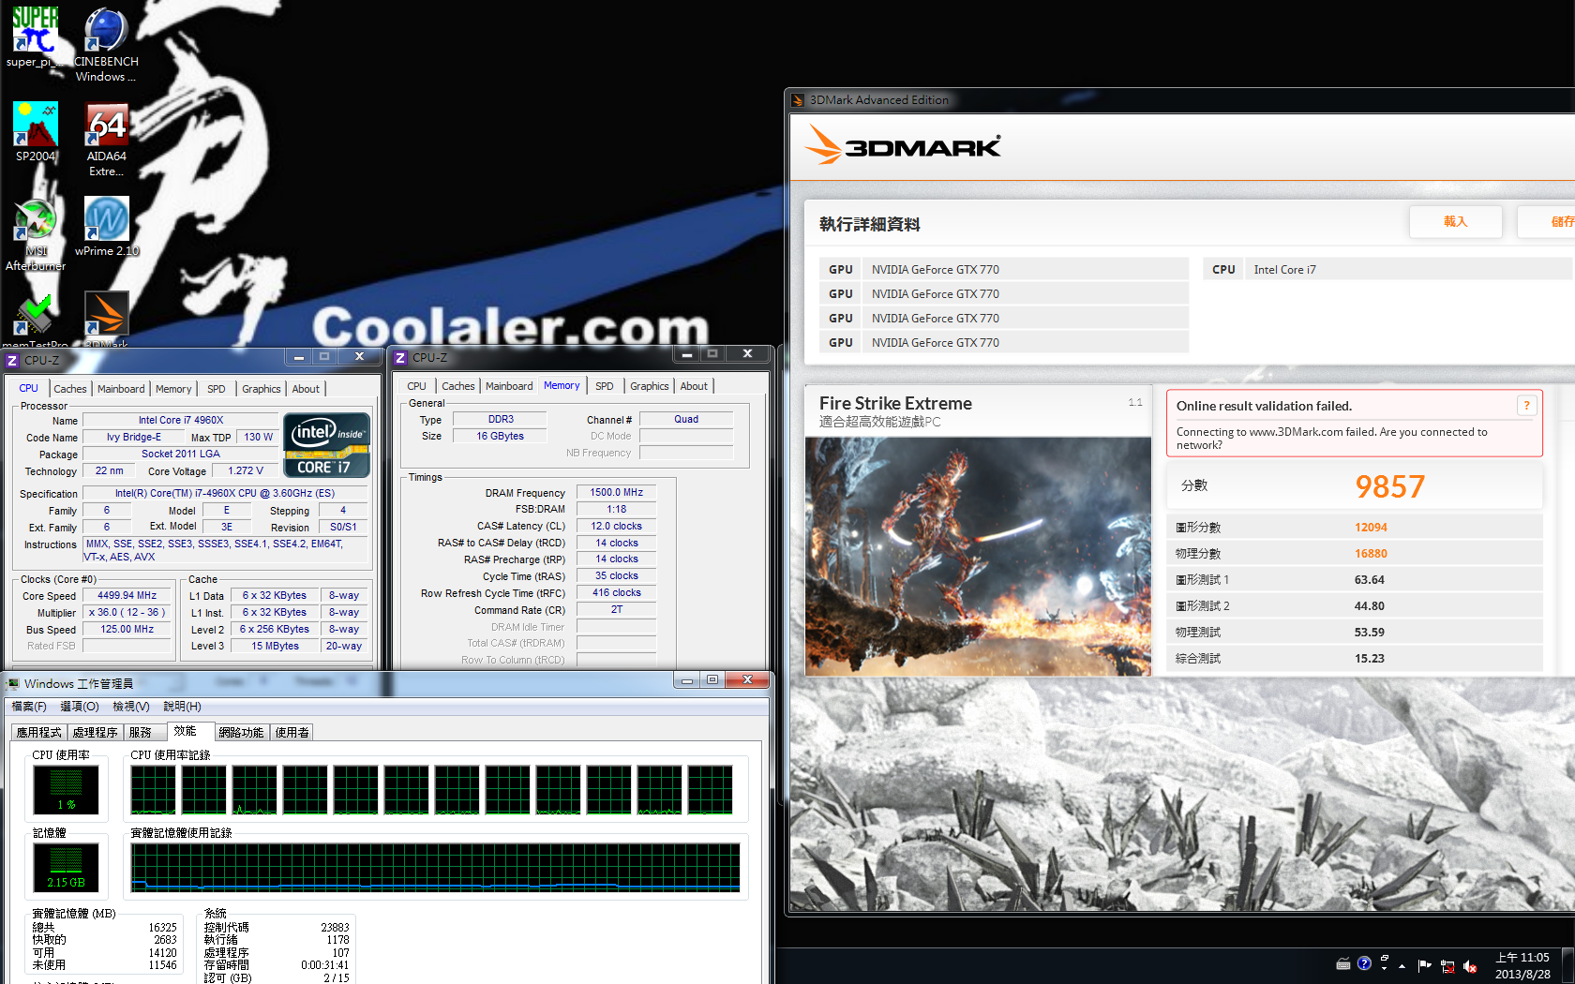Click the Show Desktop strip at taskbar end
Viewport: 1575px width, 984px height.
pos(1568,965)
